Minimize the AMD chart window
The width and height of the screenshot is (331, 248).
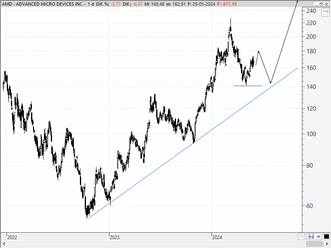316,4
